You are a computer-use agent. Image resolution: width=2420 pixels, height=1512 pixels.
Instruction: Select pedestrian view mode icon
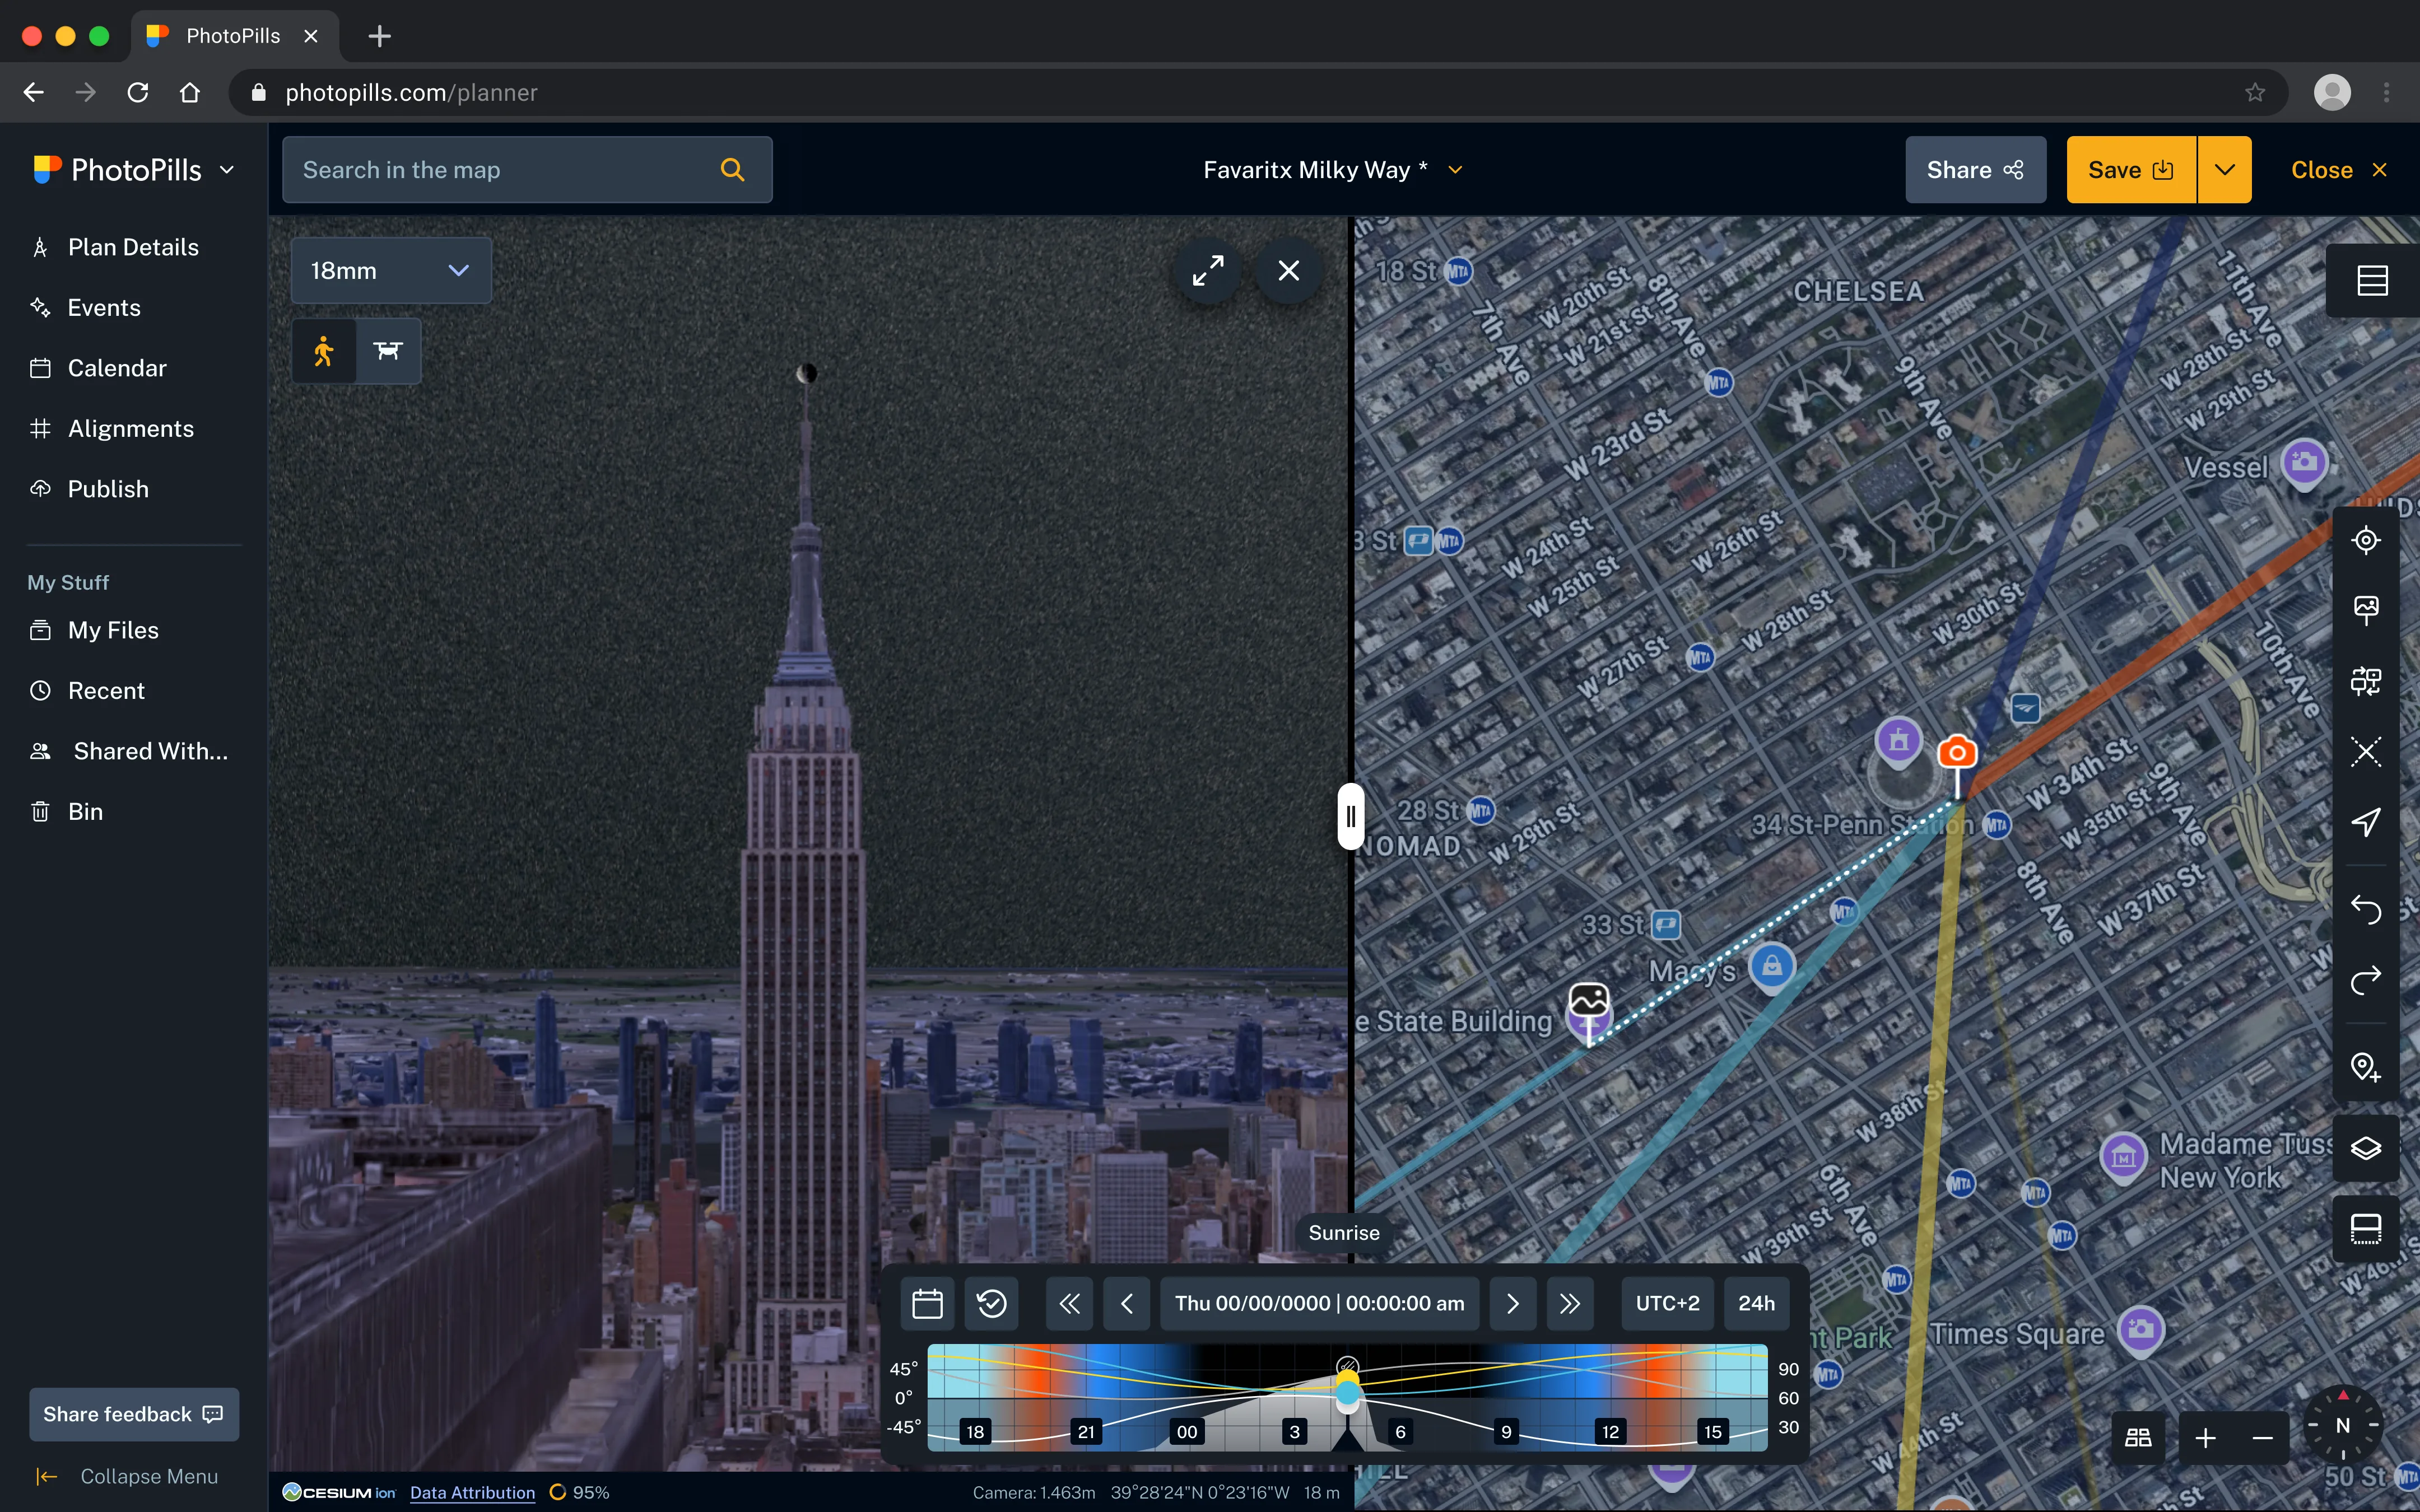point(323,351)
